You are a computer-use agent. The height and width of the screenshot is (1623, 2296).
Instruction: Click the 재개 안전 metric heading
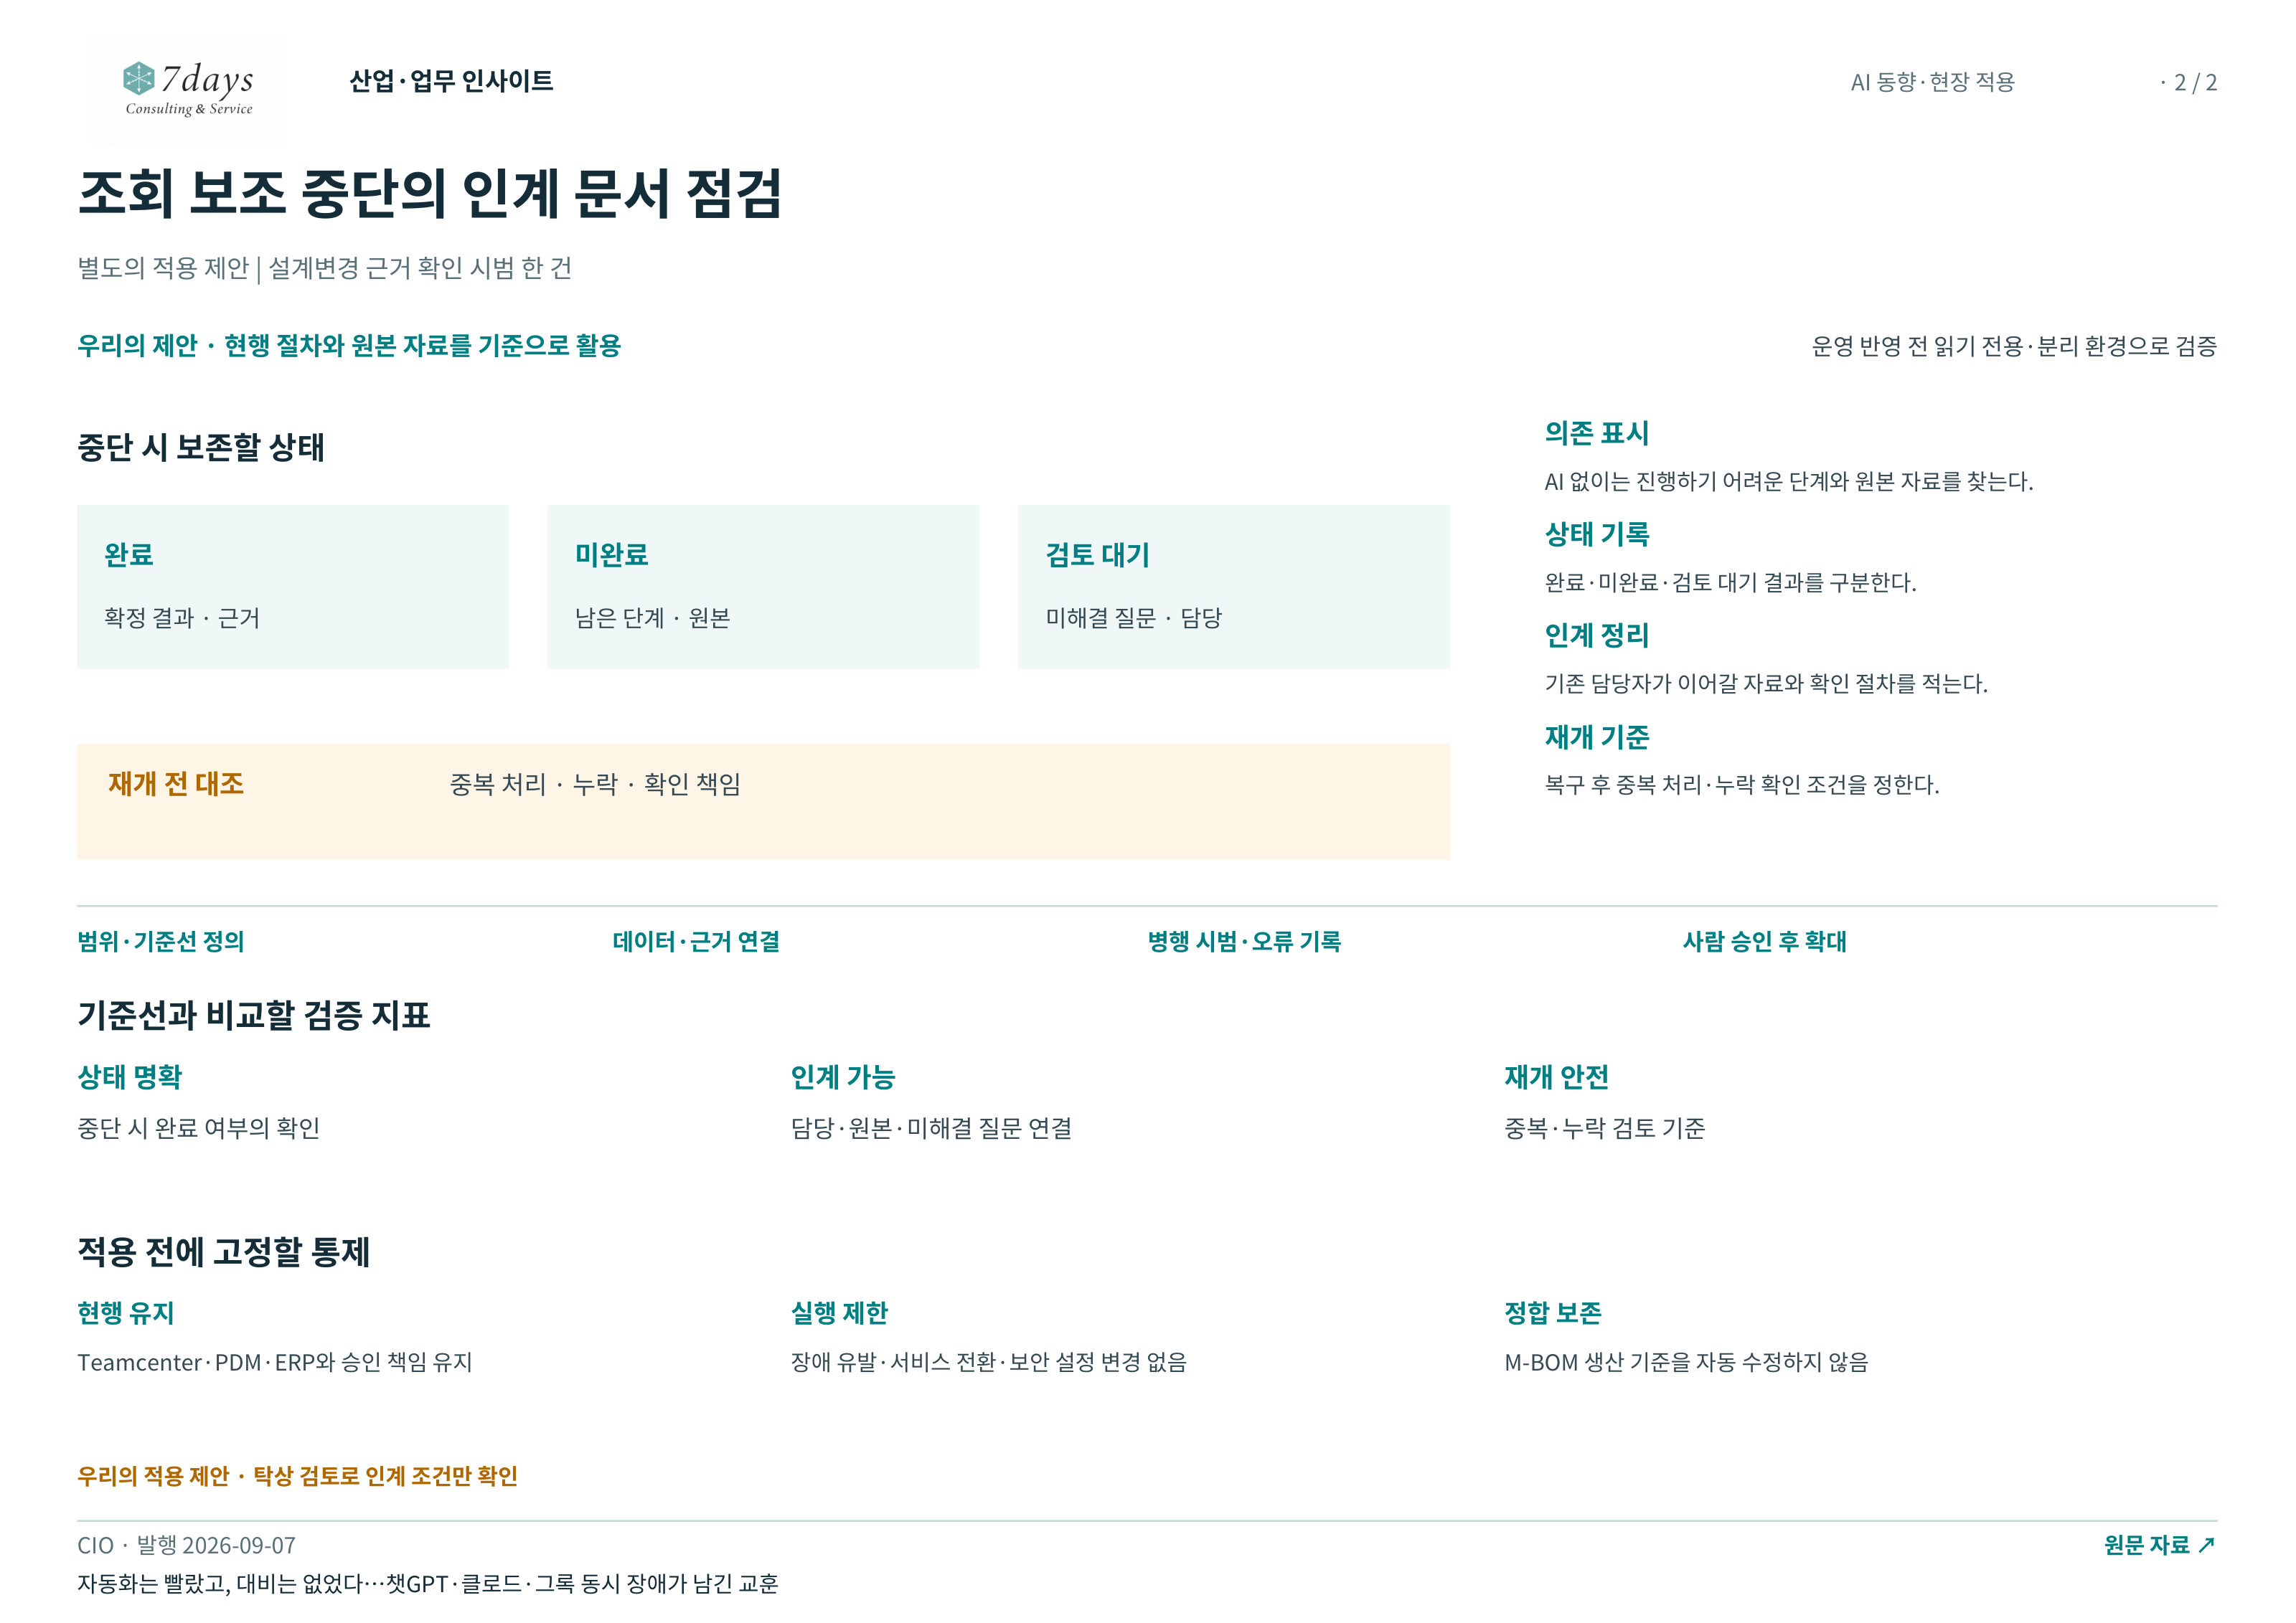point(1557,1077)
